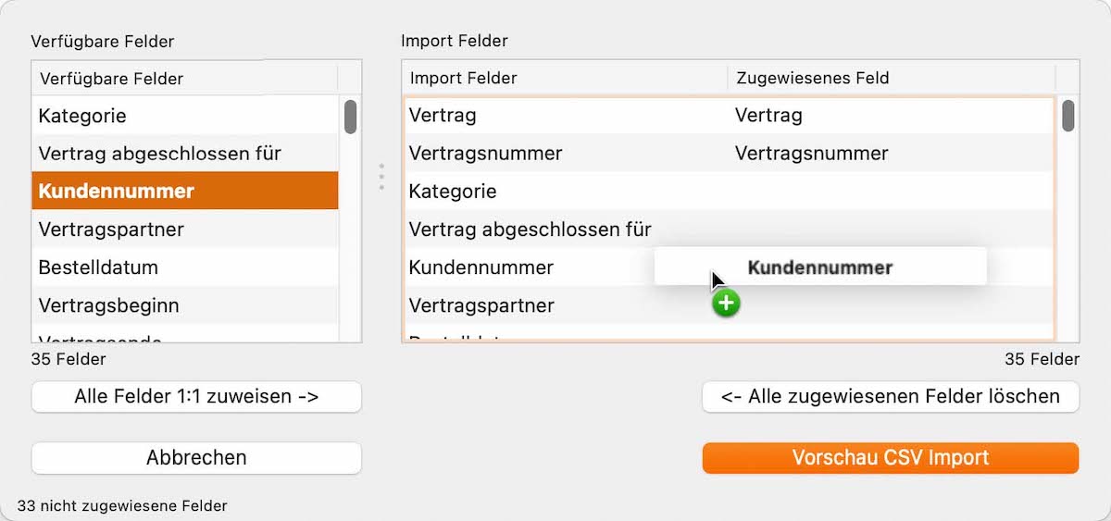Click the Zugewiesenes Feld column header
This screenshot has width=1111, height=521.
pos(891,78)
